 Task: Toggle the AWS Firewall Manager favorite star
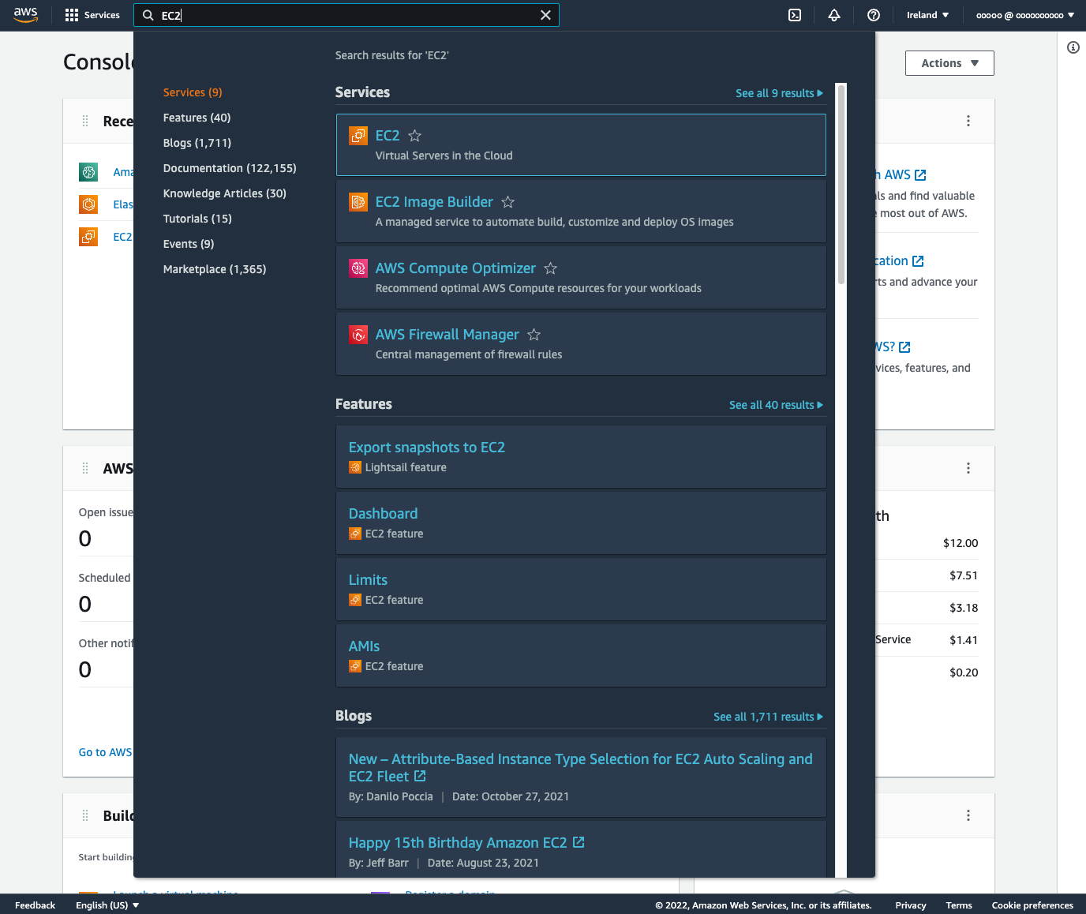(x=534, y=334)
